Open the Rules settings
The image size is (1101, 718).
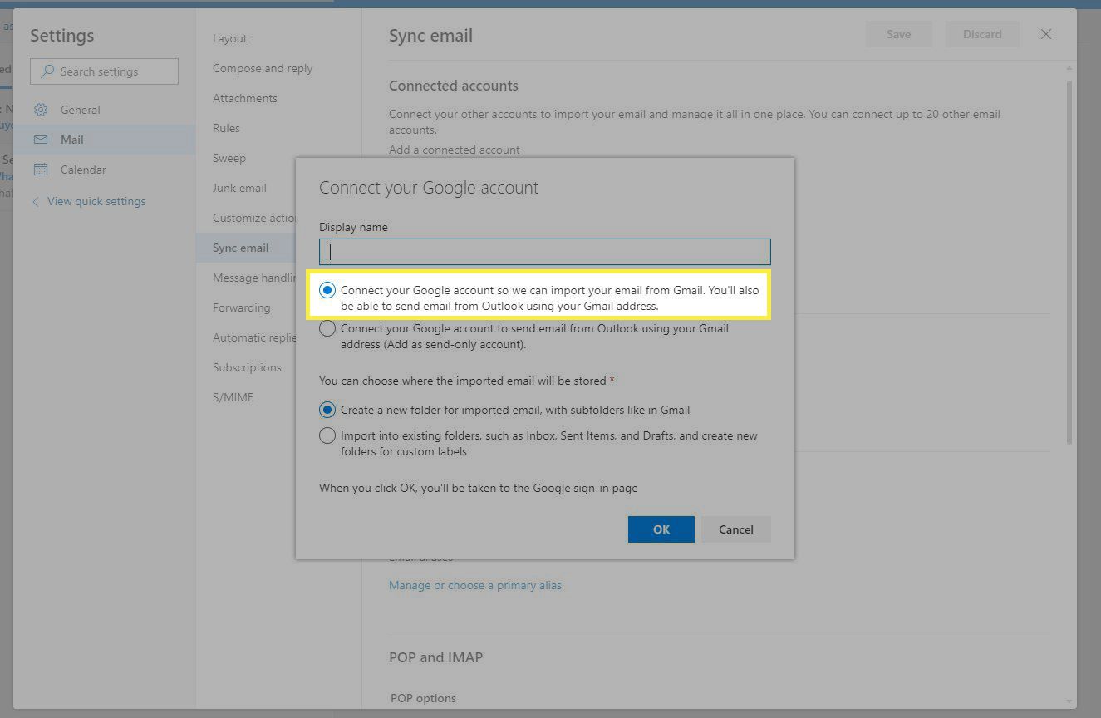click(226, 128)
